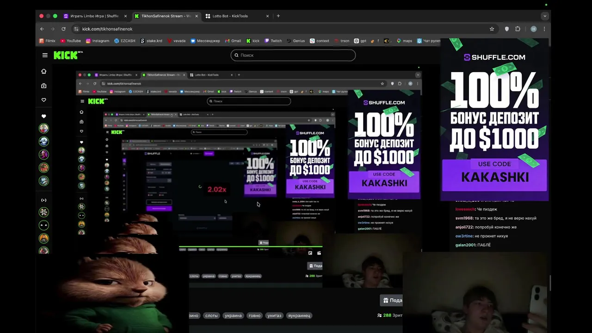Open the shield extension icon
Image resolution: width=592 pixels, height=333 pixels.
507,29
